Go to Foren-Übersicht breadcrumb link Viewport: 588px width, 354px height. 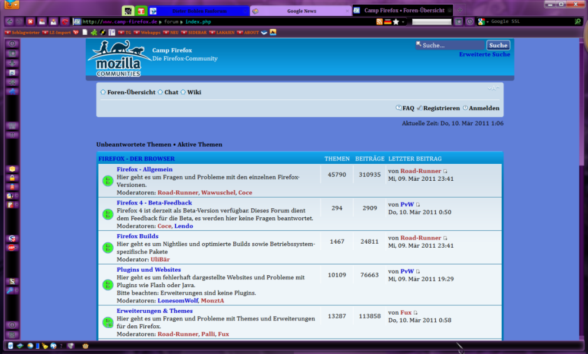click(x=131, y=92)
